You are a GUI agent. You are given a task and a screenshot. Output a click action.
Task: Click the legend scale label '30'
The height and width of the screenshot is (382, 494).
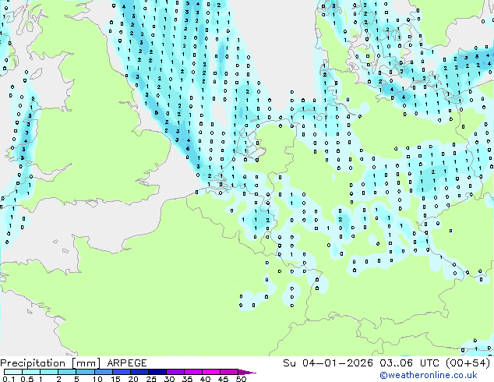[170, 379]
